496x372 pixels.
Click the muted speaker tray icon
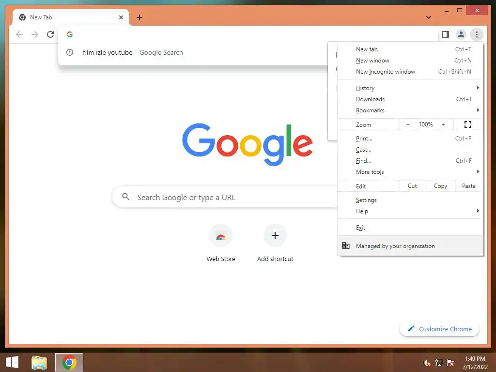tap(427, 363)
